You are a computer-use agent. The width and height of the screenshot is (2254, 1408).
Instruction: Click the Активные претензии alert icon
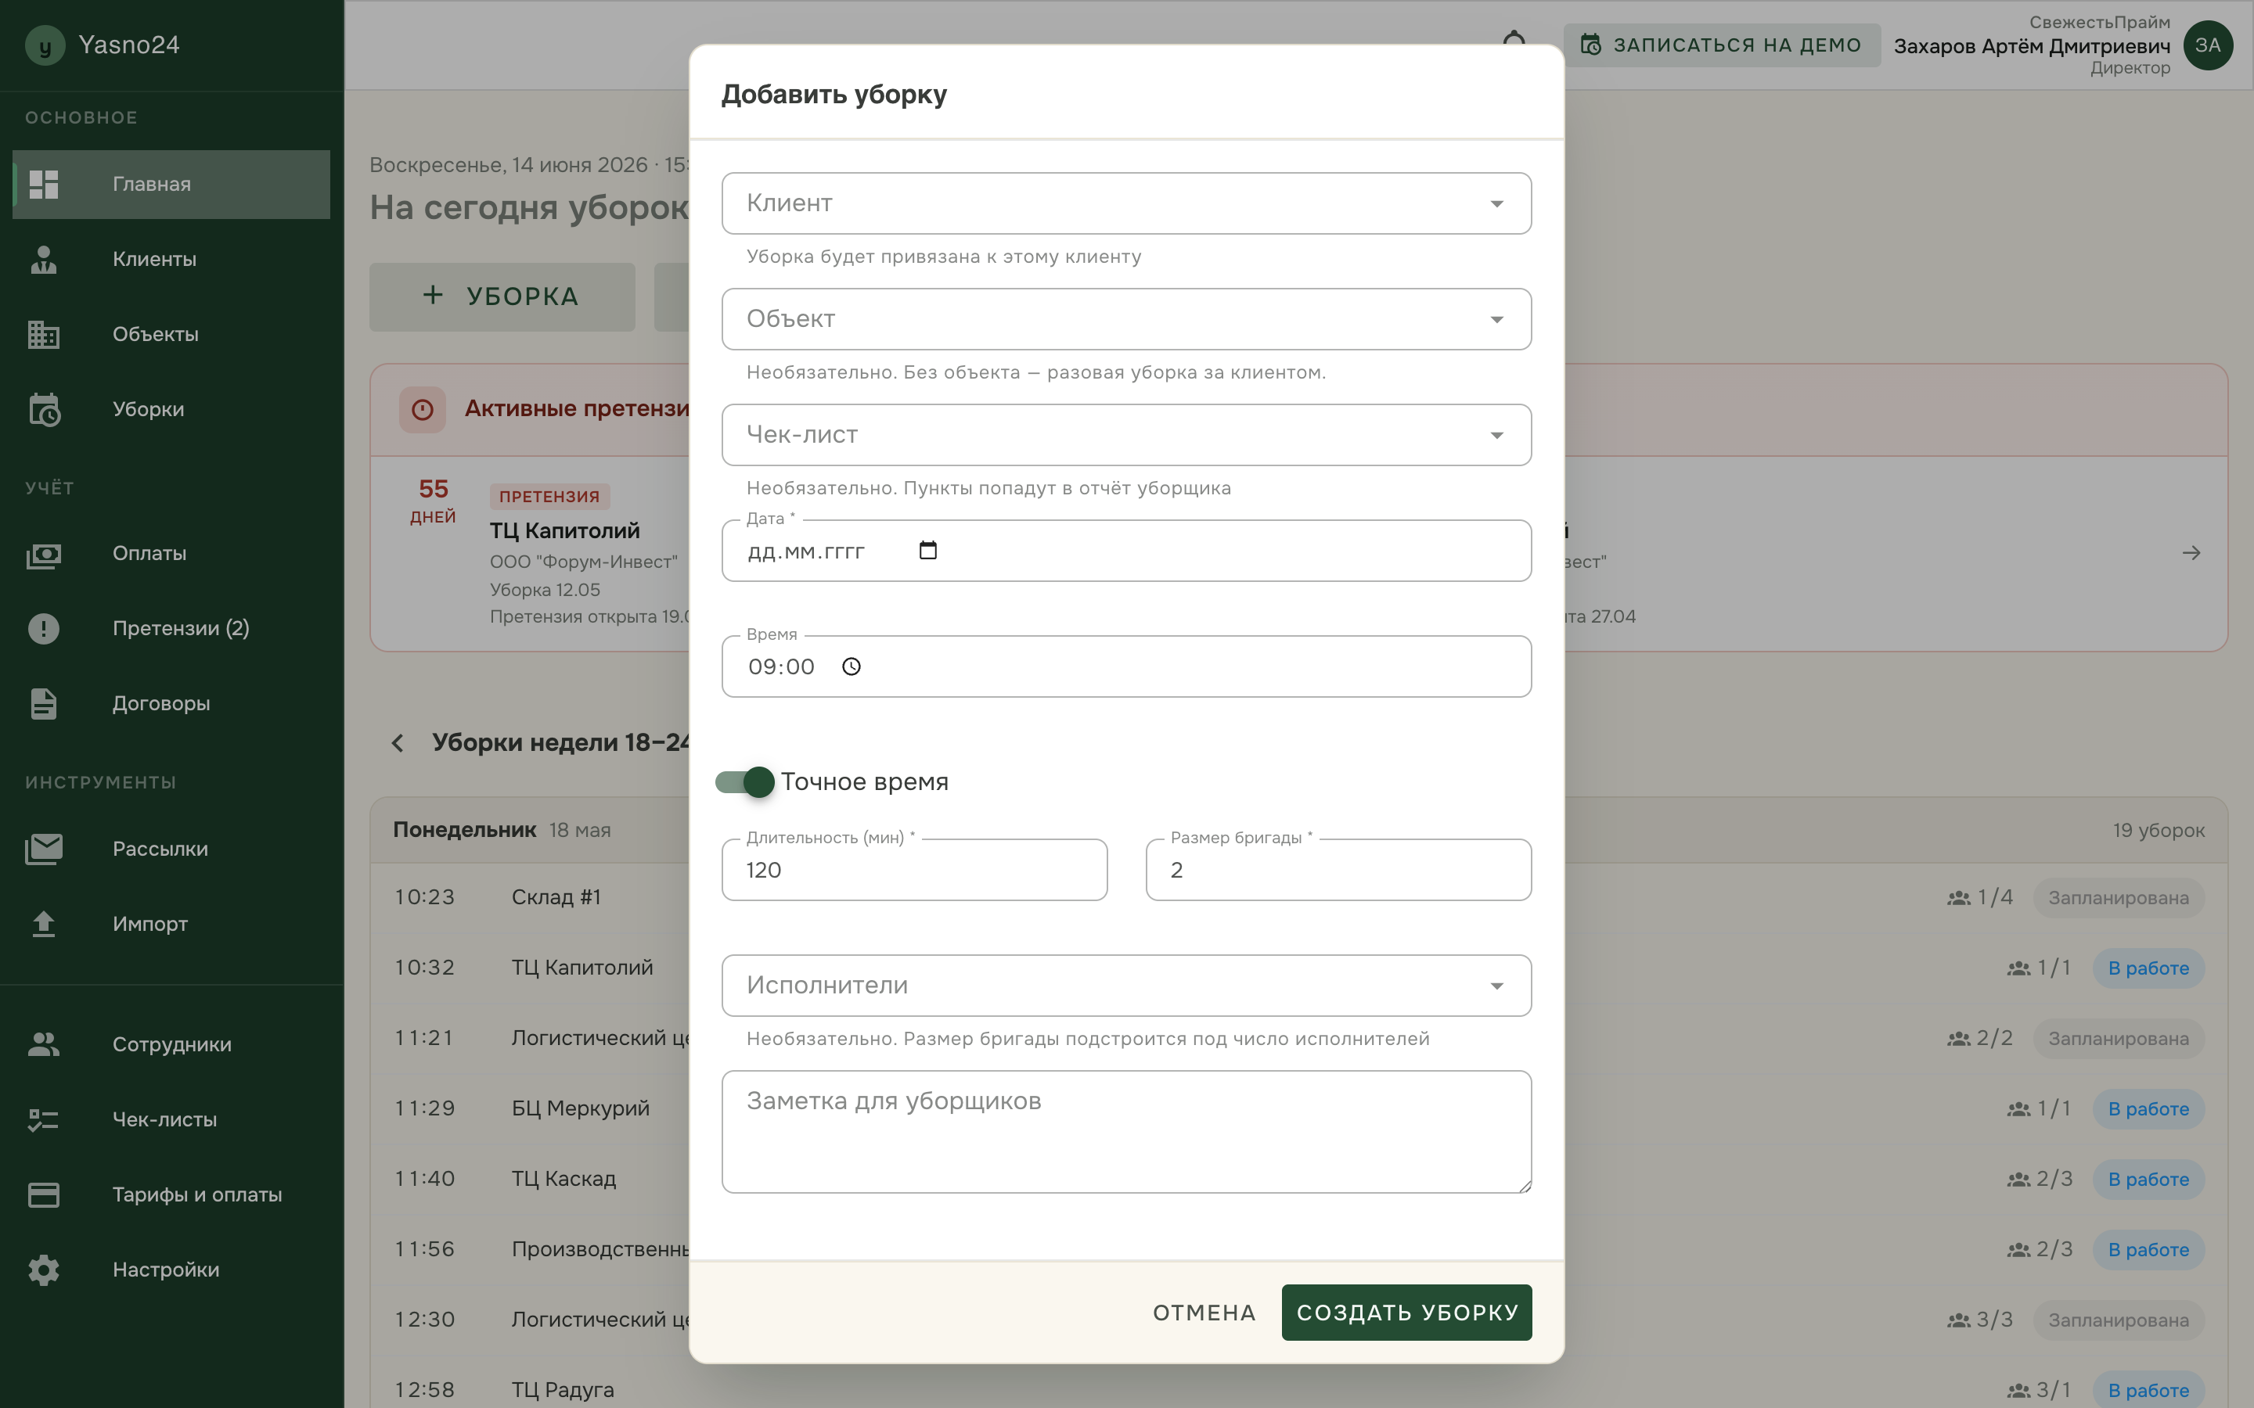[x=422, y=409]
